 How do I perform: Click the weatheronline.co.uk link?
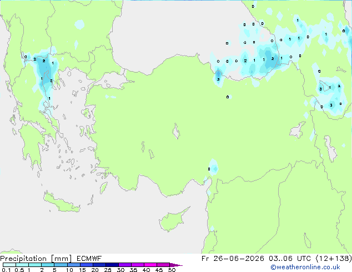point(305,267)
